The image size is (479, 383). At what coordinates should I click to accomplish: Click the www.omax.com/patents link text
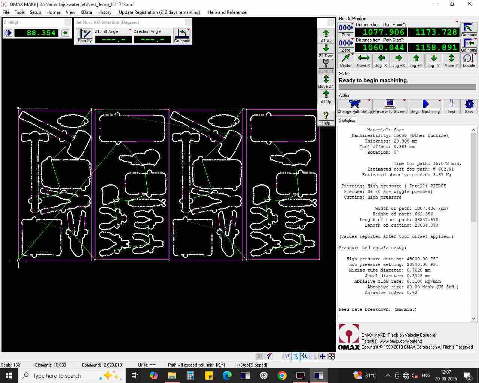401,341
